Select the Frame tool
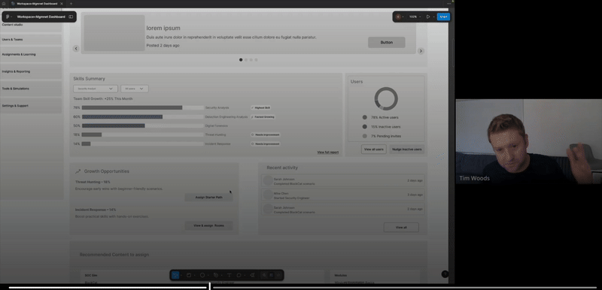 pos(189,275)
